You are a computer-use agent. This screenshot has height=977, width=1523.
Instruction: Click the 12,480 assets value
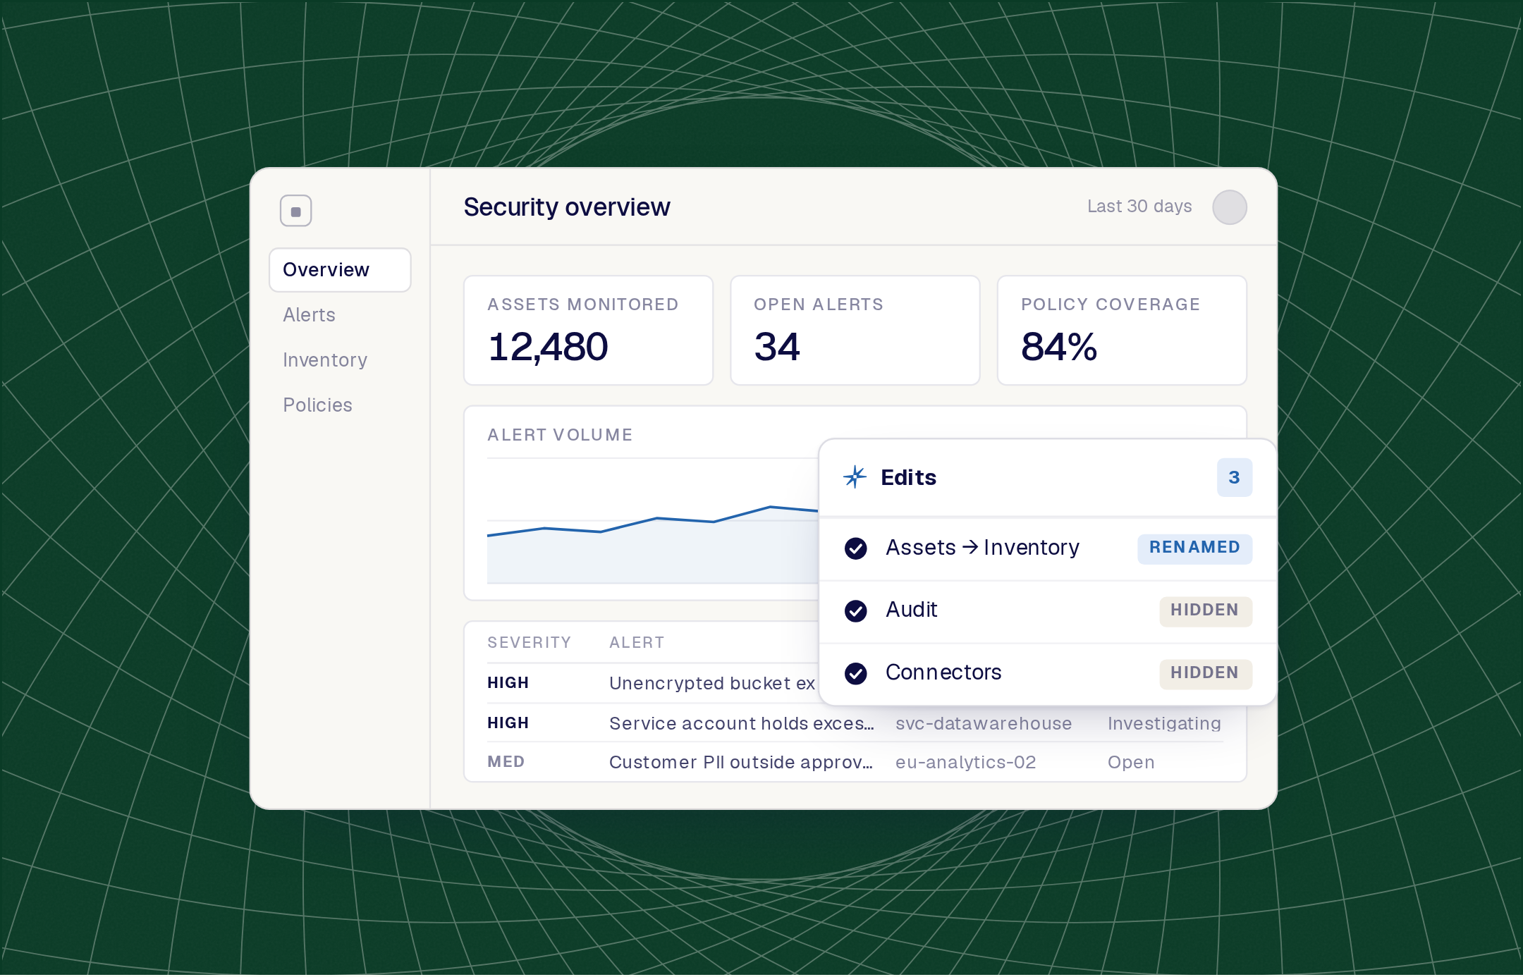click(x=548, y=347)
